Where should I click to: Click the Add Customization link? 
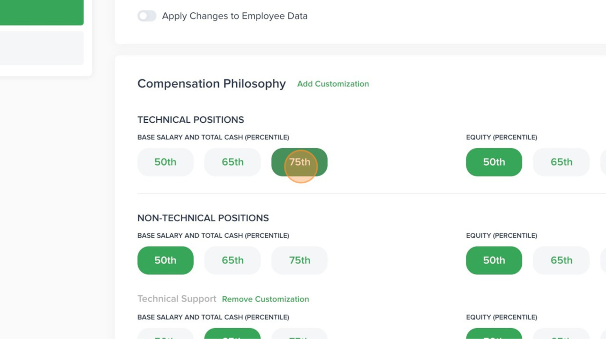pyautogui.click(x=333, y=84)
